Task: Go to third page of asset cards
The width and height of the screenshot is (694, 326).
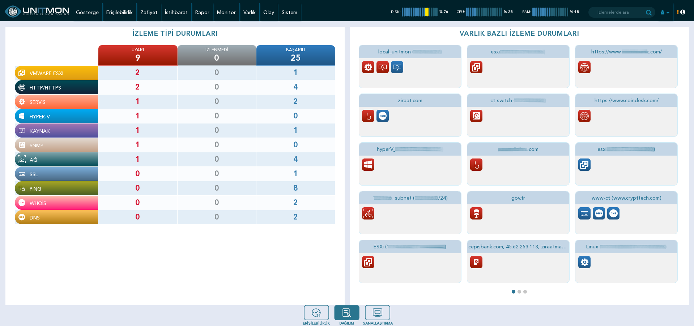Action: pos(525,292)
